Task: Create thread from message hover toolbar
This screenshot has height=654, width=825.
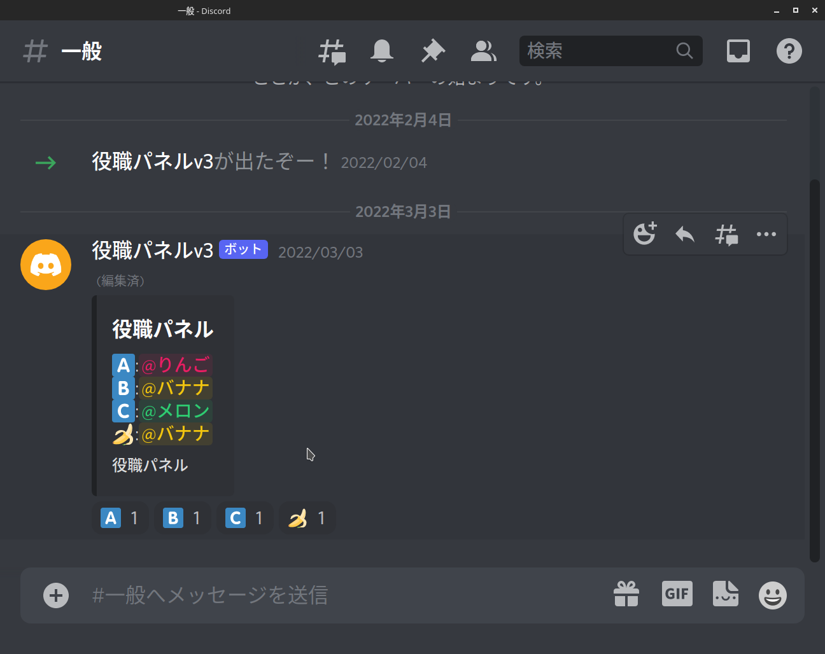Action: [726, 234]
